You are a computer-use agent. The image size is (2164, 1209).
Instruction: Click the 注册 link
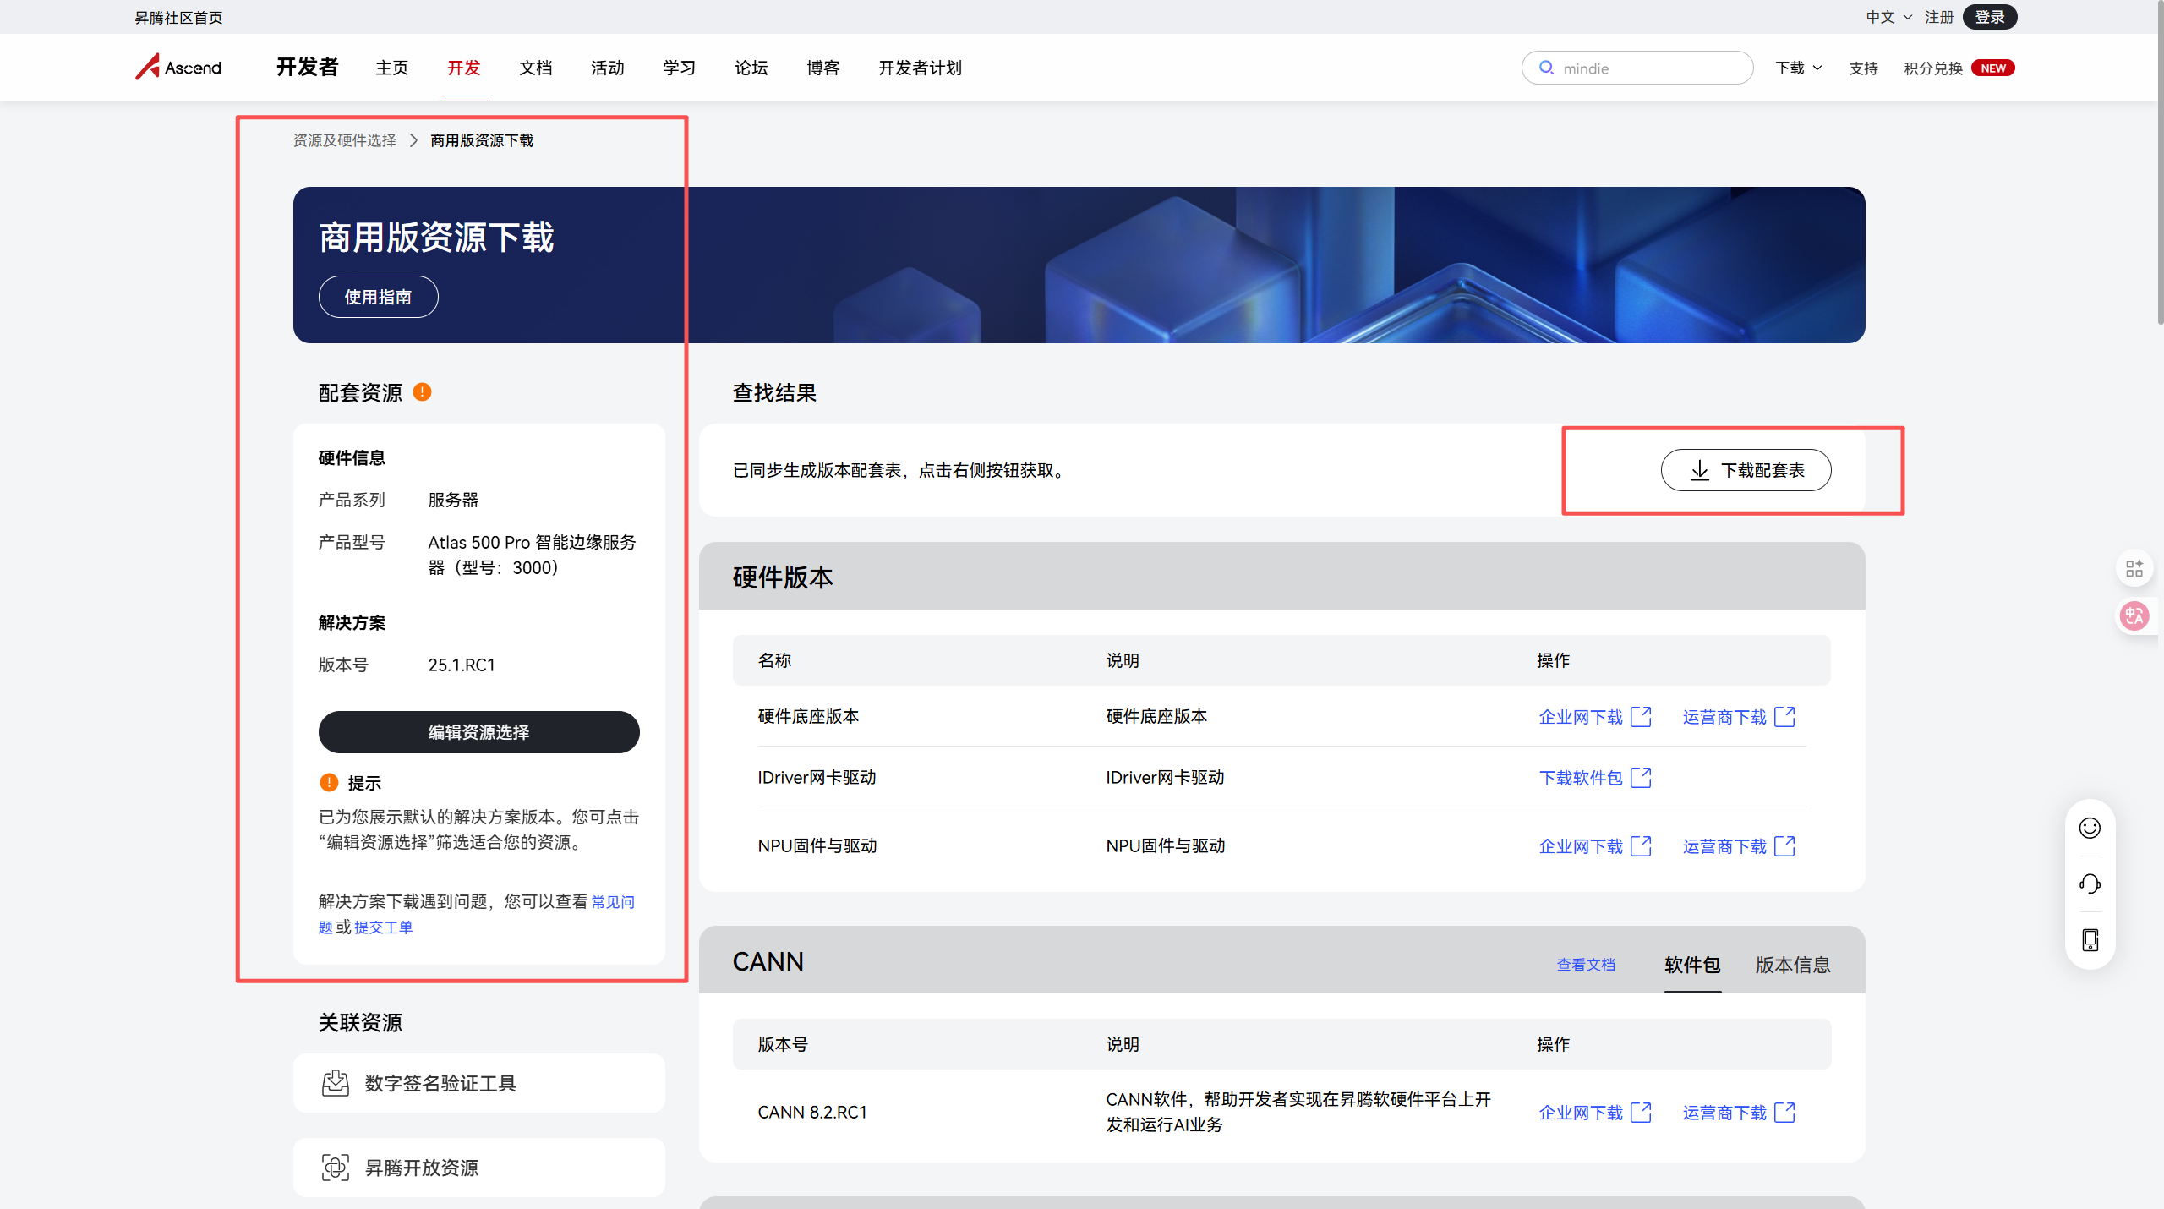click(x=1939, y=17)
